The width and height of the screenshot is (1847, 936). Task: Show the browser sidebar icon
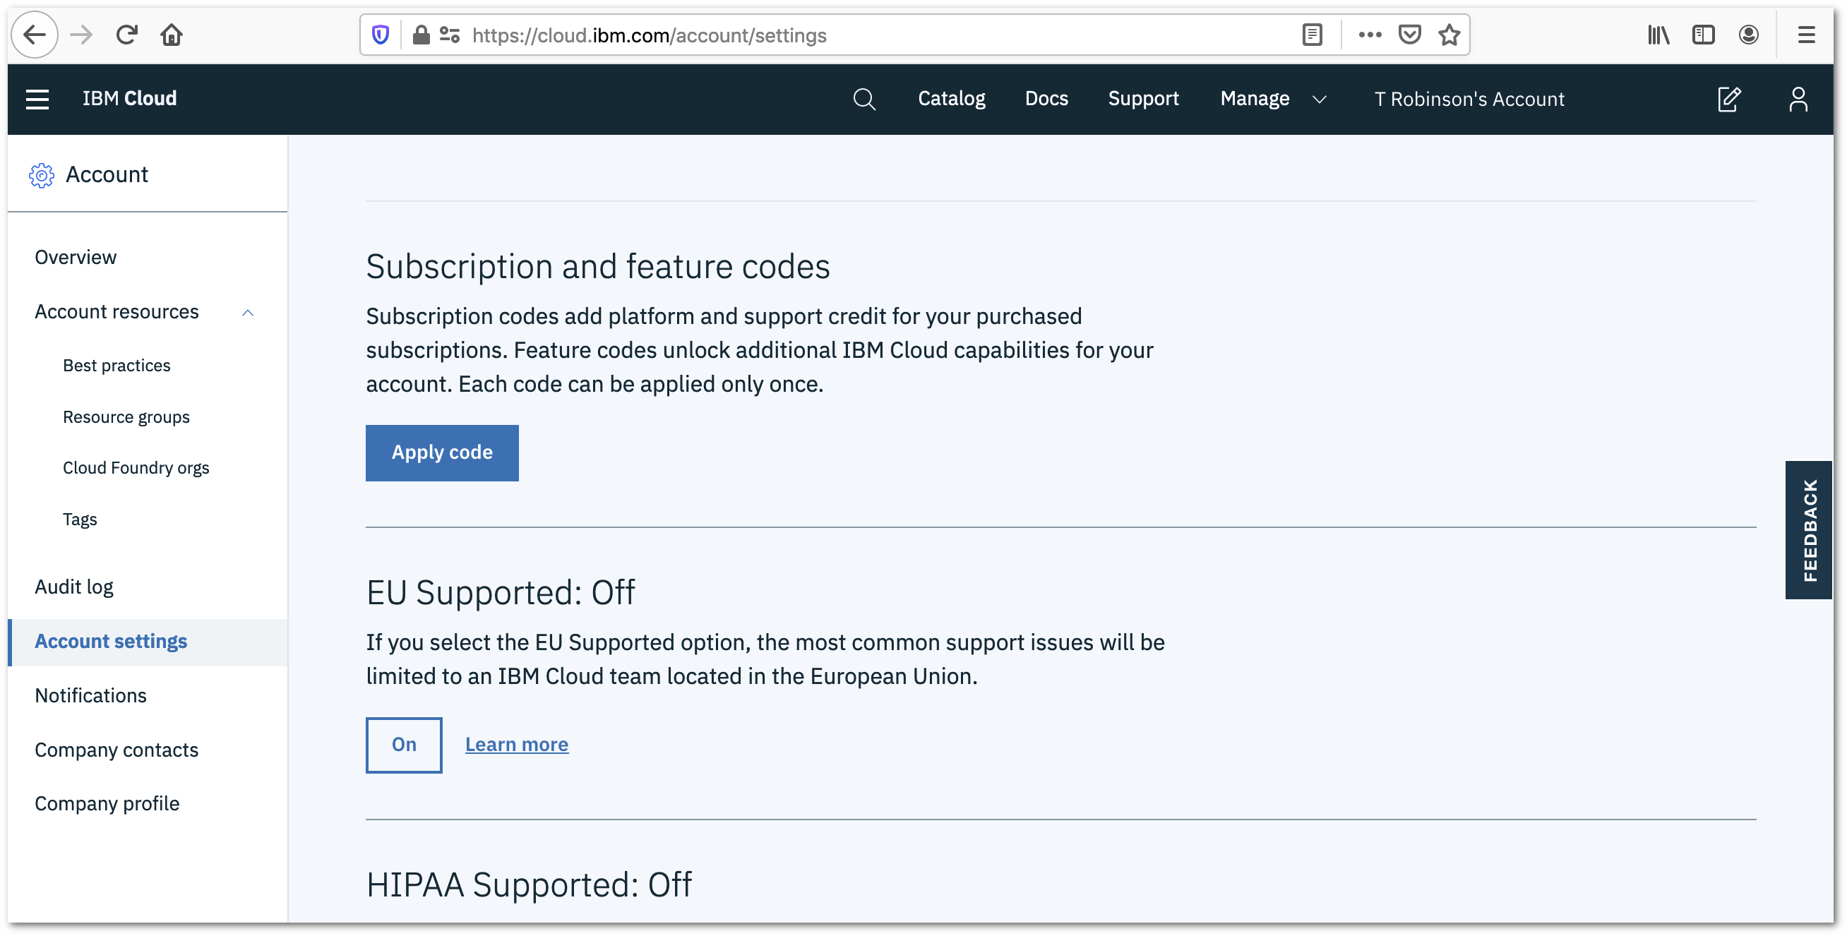[x=1704, y=35]
